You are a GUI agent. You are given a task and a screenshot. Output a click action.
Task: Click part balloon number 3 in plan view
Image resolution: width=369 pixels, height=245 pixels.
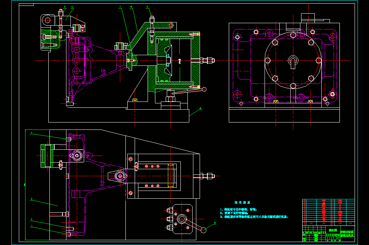click(x=31, y=199)
